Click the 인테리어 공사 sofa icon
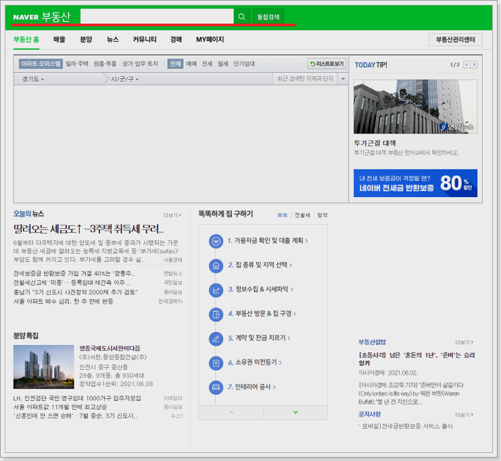Screen dimensions: 501x461 pyautogui.click(x=216, y=387)
